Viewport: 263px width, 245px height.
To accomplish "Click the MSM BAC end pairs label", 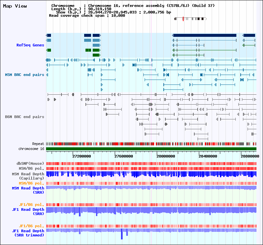I will coord(24,75).
